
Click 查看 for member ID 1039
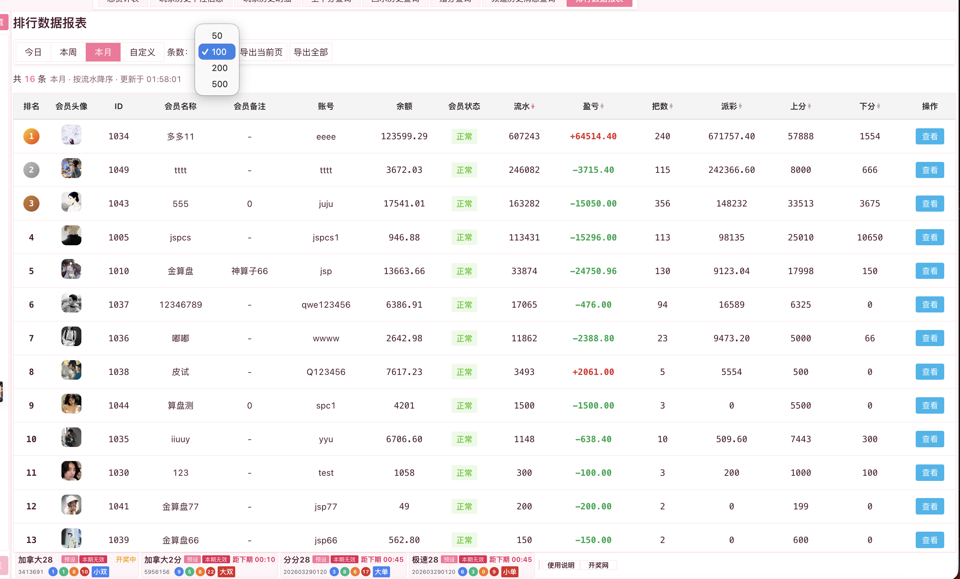tap(929, 540)
